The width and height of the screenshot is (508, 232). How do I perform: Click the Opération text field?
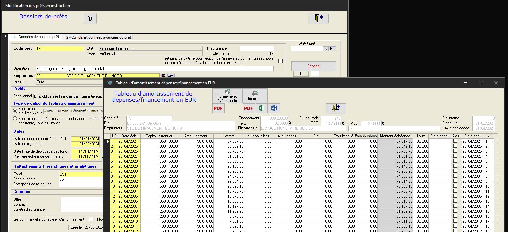pos(154,69)
